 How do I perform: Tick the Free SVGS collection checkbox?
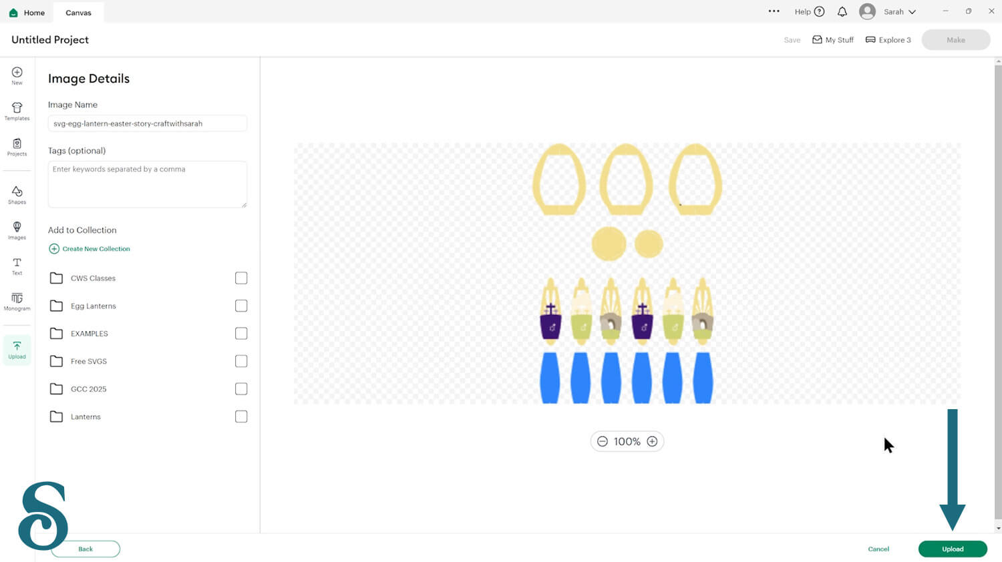[x=241, y=361]
